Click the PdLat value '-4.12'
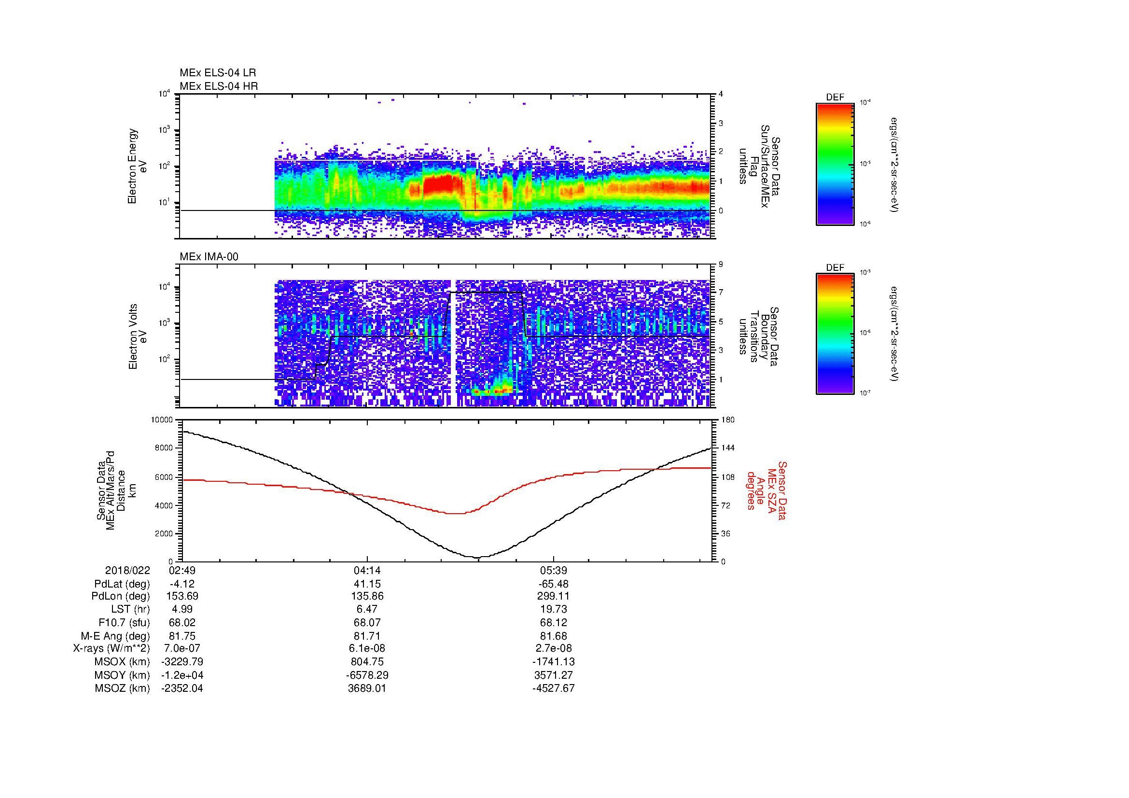This screenshot has width=1129, height=798. tap(182, 584)
